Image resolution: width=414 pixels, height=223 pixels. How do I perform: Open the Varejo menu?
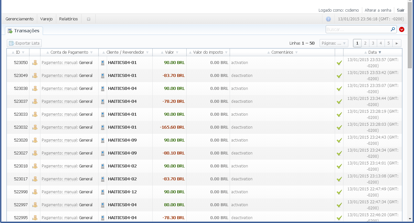coord(47,19)
